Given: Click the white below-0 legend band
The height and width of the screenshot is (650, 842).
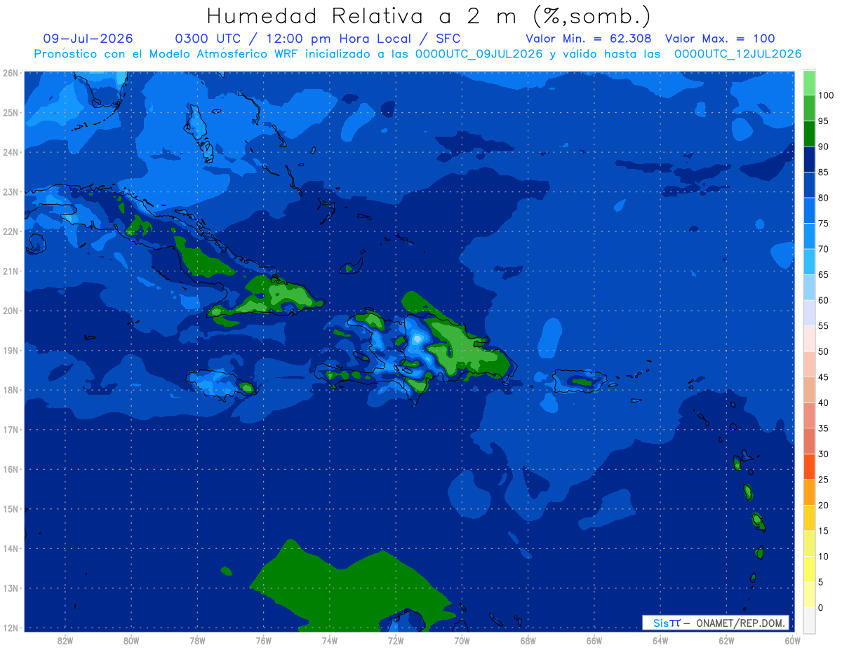Looking at the screenshot, I should tap(809, 620).
